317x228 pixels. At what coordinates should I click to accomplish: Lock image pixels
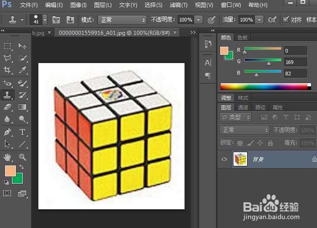tap(250, 143)
